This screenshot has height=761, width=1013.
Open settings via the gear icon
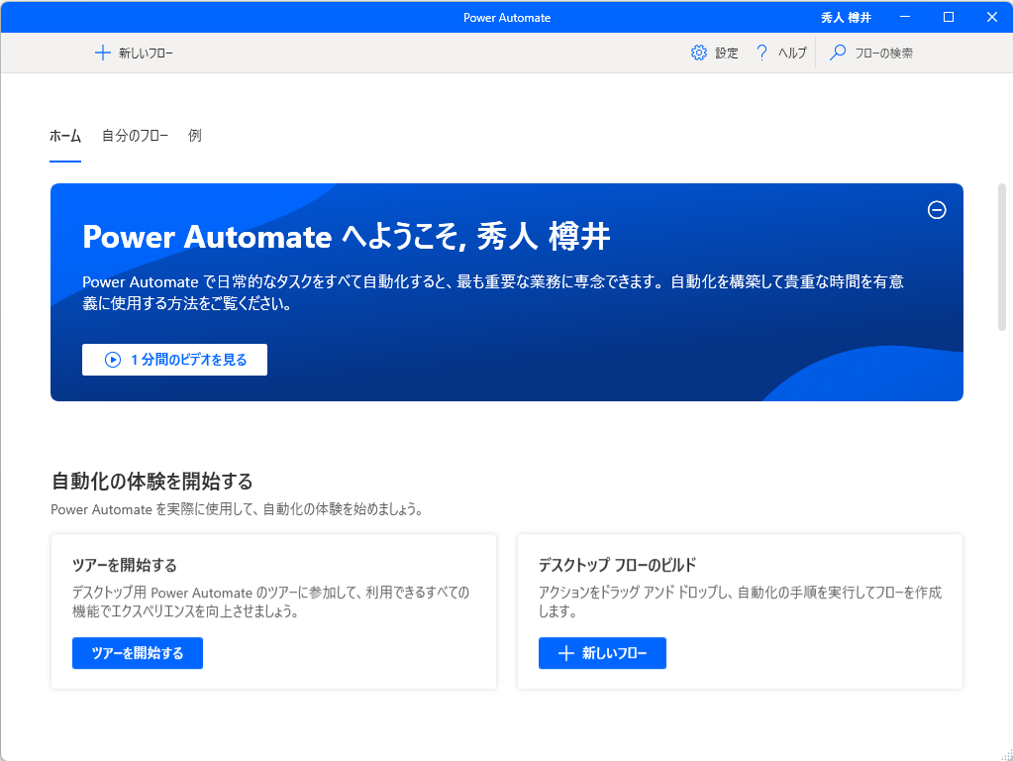tap(699, 52)
